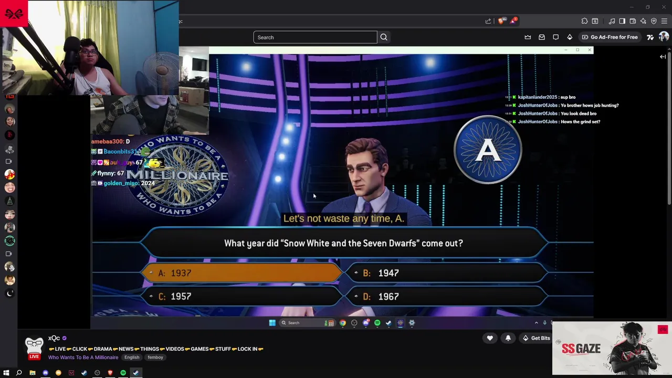Open Brave browser on bottom taskbar
The height and width of the screenshot is (378, 672).
point(110,373)
